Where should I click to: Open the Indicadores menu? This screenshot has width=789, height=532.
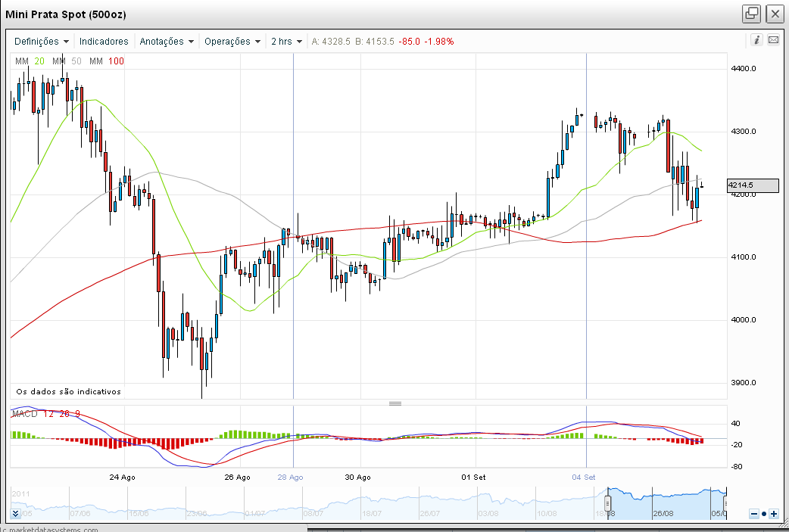tap(104, 41)
